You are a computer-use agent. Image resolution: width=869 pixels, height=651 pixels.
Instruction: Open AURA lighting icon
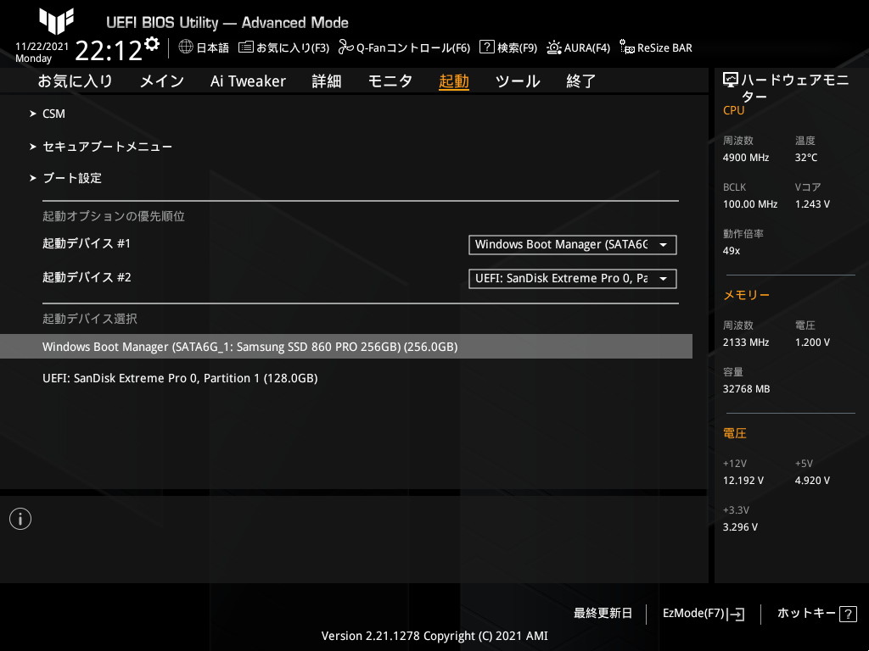tap(553, 47)
